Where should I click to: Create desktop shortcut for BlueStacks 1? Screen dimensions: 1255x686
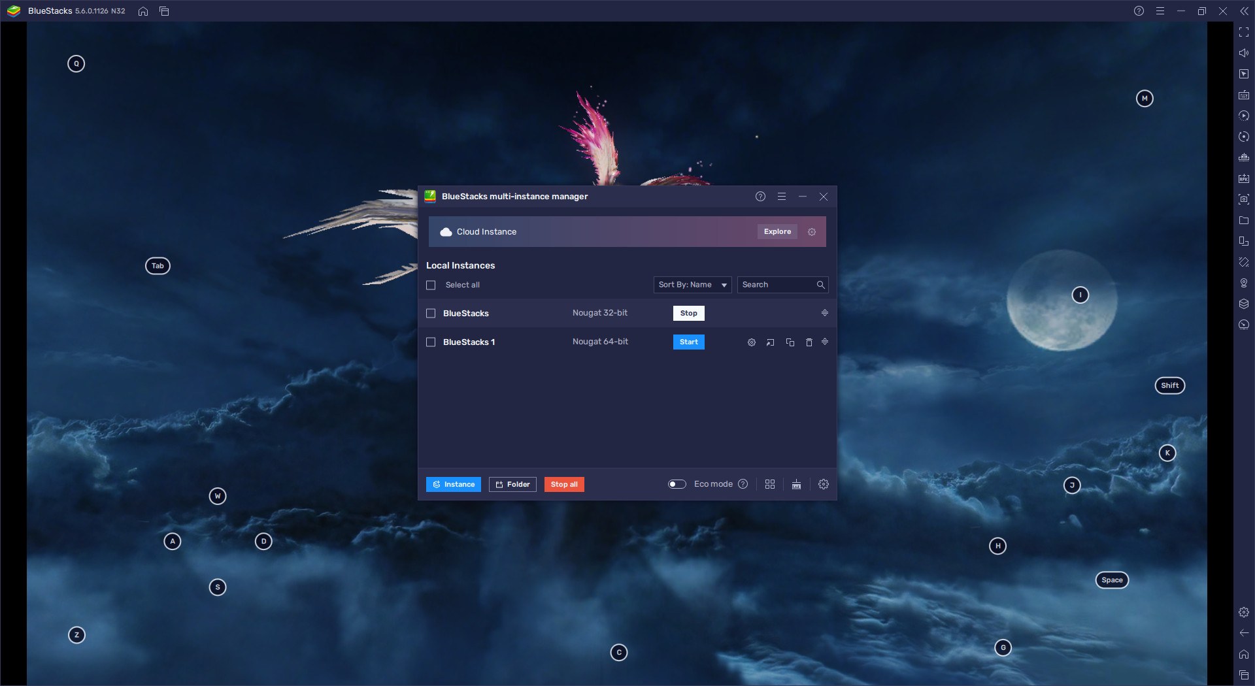(x=771, y=342)
